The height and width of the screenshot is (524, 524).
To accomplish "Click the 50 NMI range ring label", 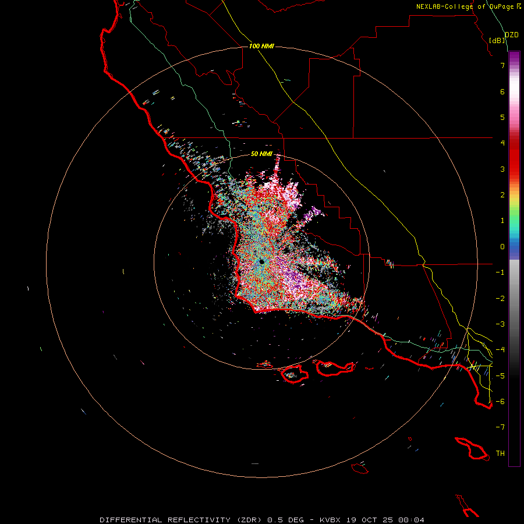I will click(261, 154).
